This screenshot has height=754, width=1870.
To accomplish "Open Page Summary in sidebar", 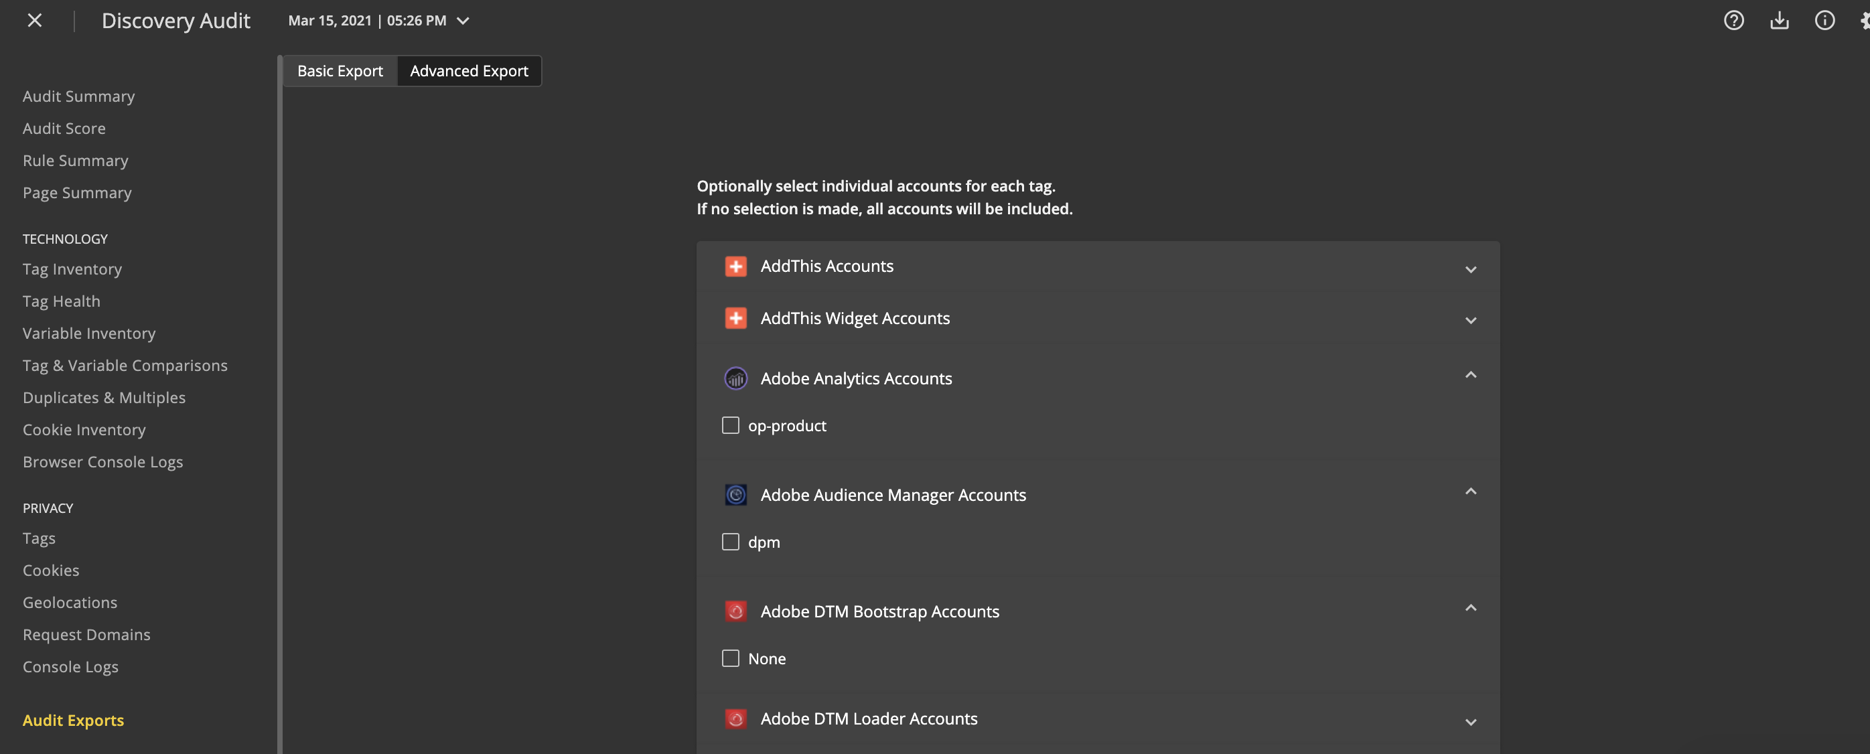I will click(x=77, y=193).
